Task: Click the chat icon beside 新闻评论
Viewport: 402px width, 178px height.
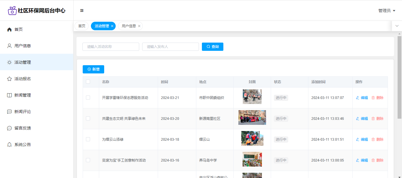Action: point(9,112)
